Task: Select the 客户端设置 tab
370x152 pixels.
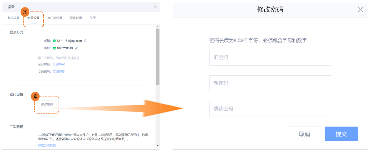Action: click(55, 18)
